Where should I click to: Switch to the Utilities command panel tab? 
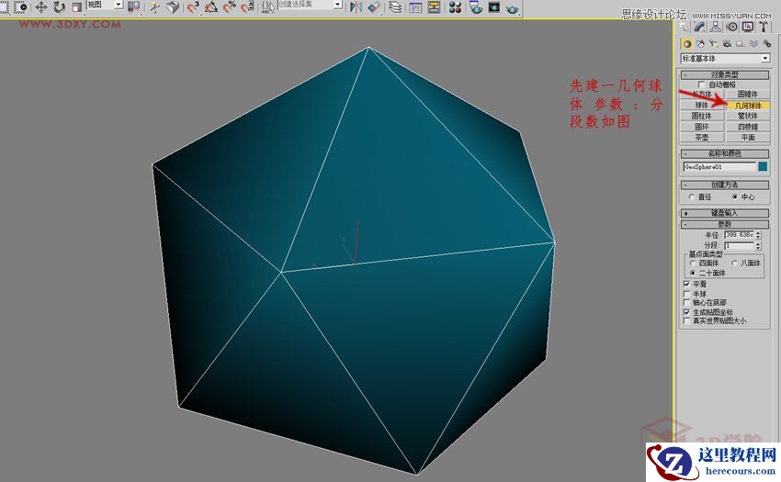click(x=763, y=27)
